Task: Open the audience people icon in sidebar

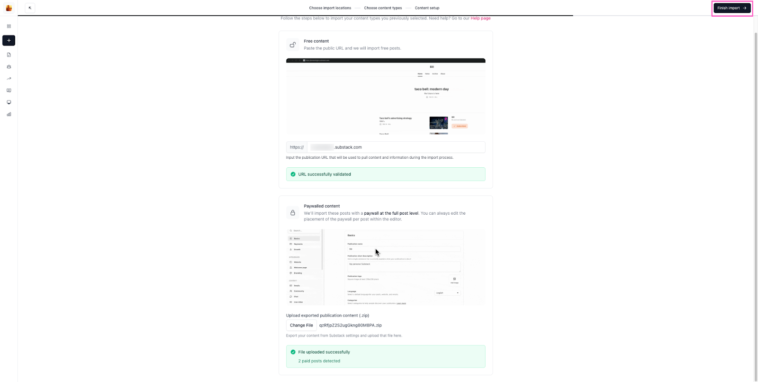Action: (x=9, y=67)
